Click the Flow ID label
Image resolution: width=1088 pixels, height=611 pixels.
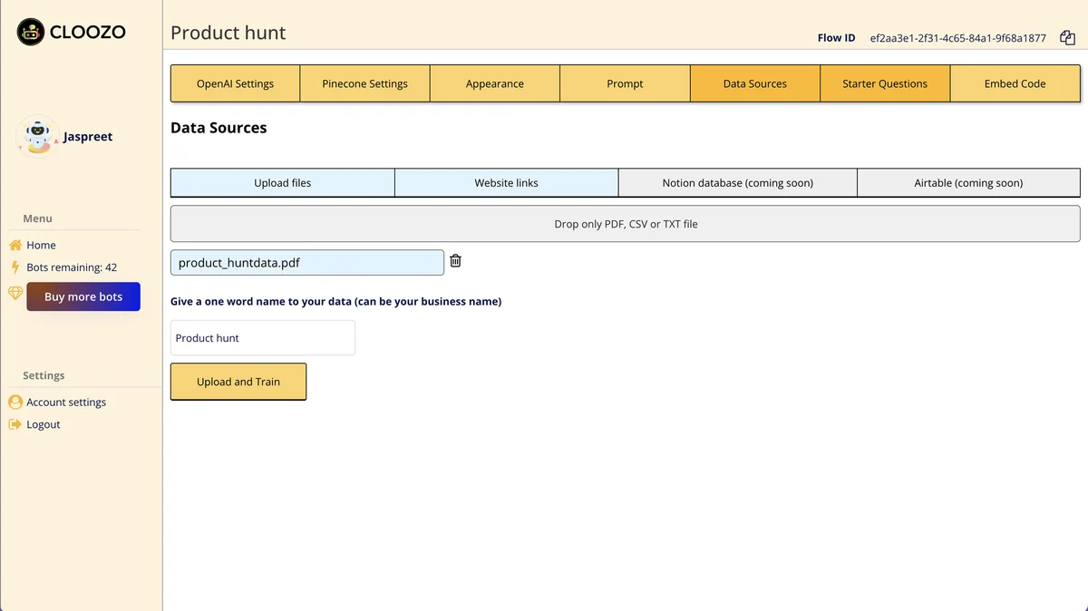[x=836, y=38]
